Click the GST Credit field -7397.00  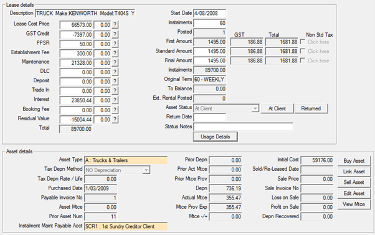[76, 35]
